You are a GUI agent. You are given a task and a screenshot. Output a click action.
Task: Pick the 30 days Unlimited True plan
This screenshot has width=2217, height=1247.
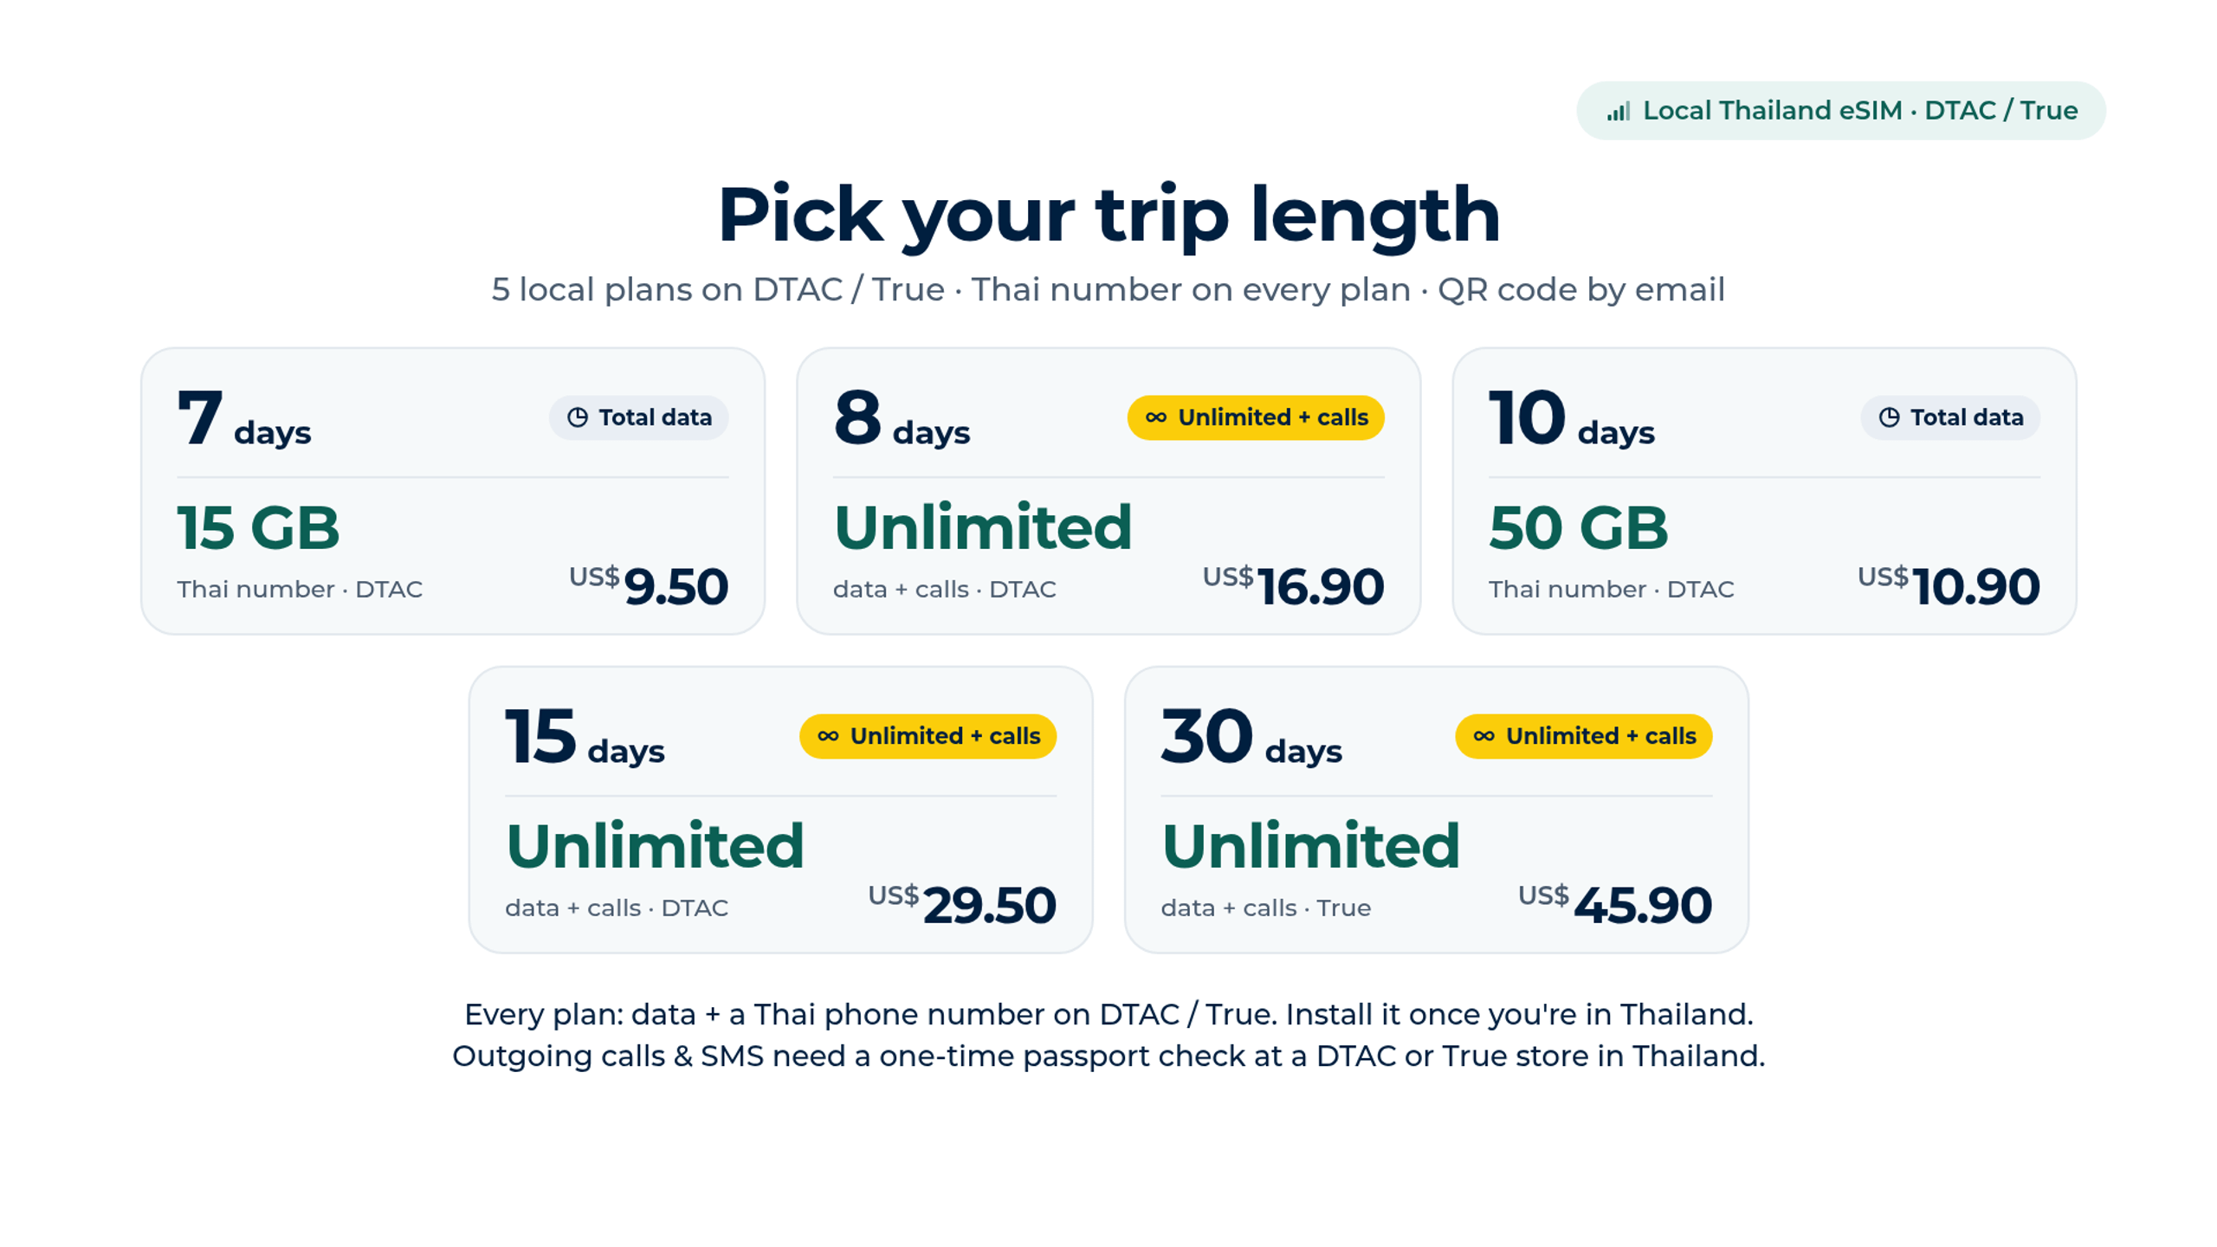(x=1436, y=810)
